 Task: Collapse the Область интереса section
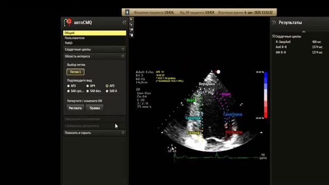pos(95,56)
